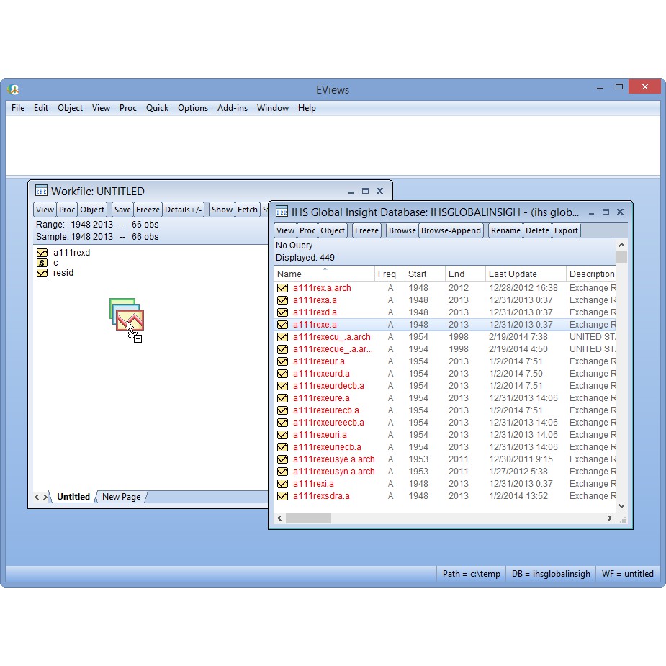Viewport: 666px width, 666px height.
Task: Sort by the End column header
Action: (x=464, y=274)
